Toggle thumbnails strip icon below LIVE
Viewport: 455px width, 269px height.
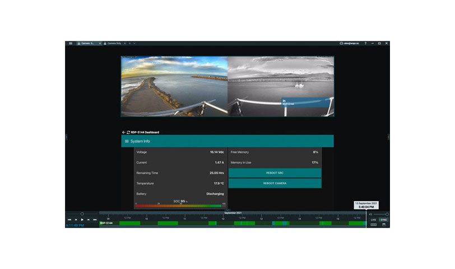373,225
